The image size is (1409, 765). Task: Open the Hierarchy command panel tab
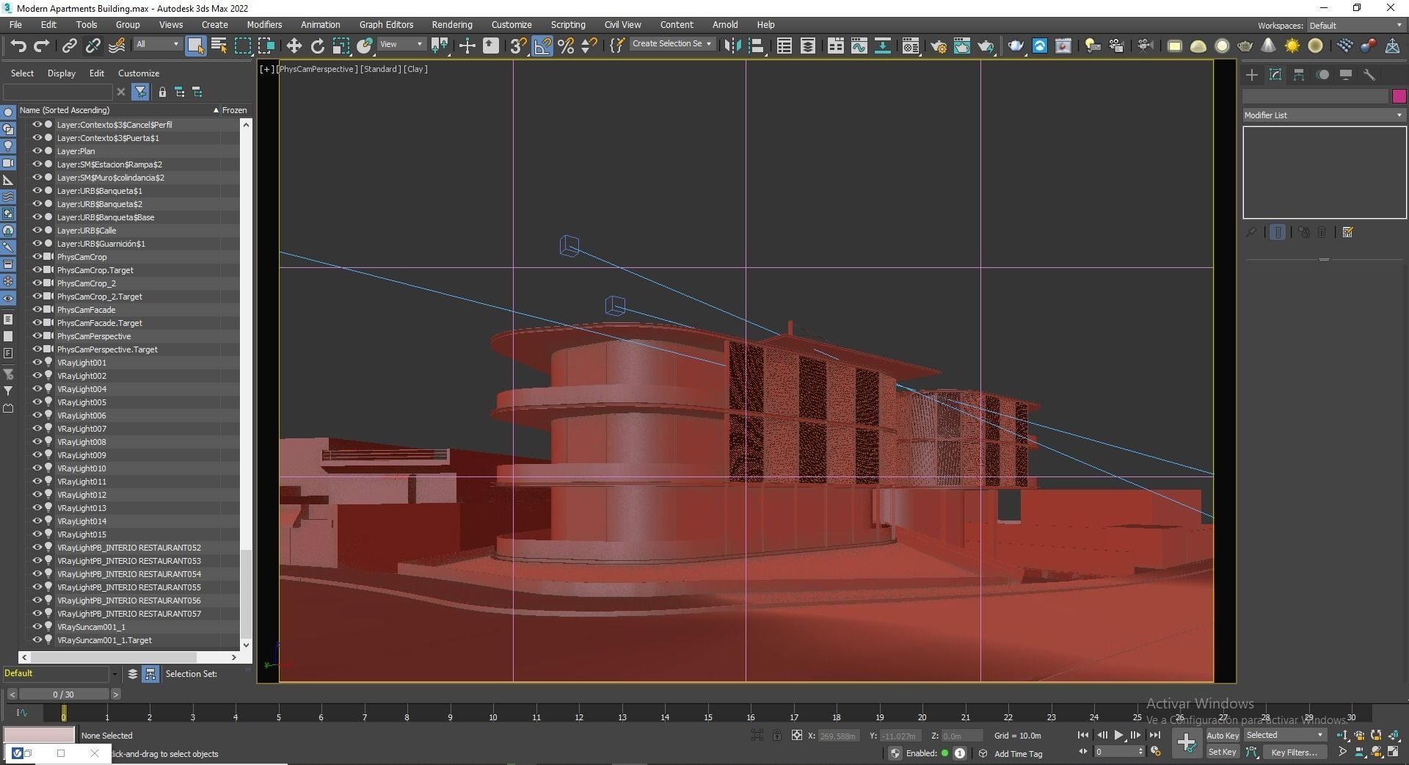tap(1299, 75)
